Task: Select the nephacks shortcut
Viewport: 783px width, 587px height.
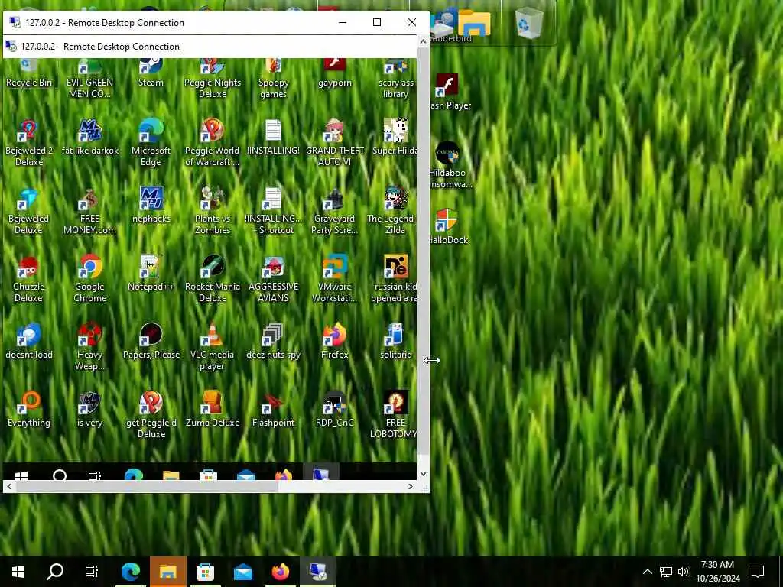Action: coord(151,206)
